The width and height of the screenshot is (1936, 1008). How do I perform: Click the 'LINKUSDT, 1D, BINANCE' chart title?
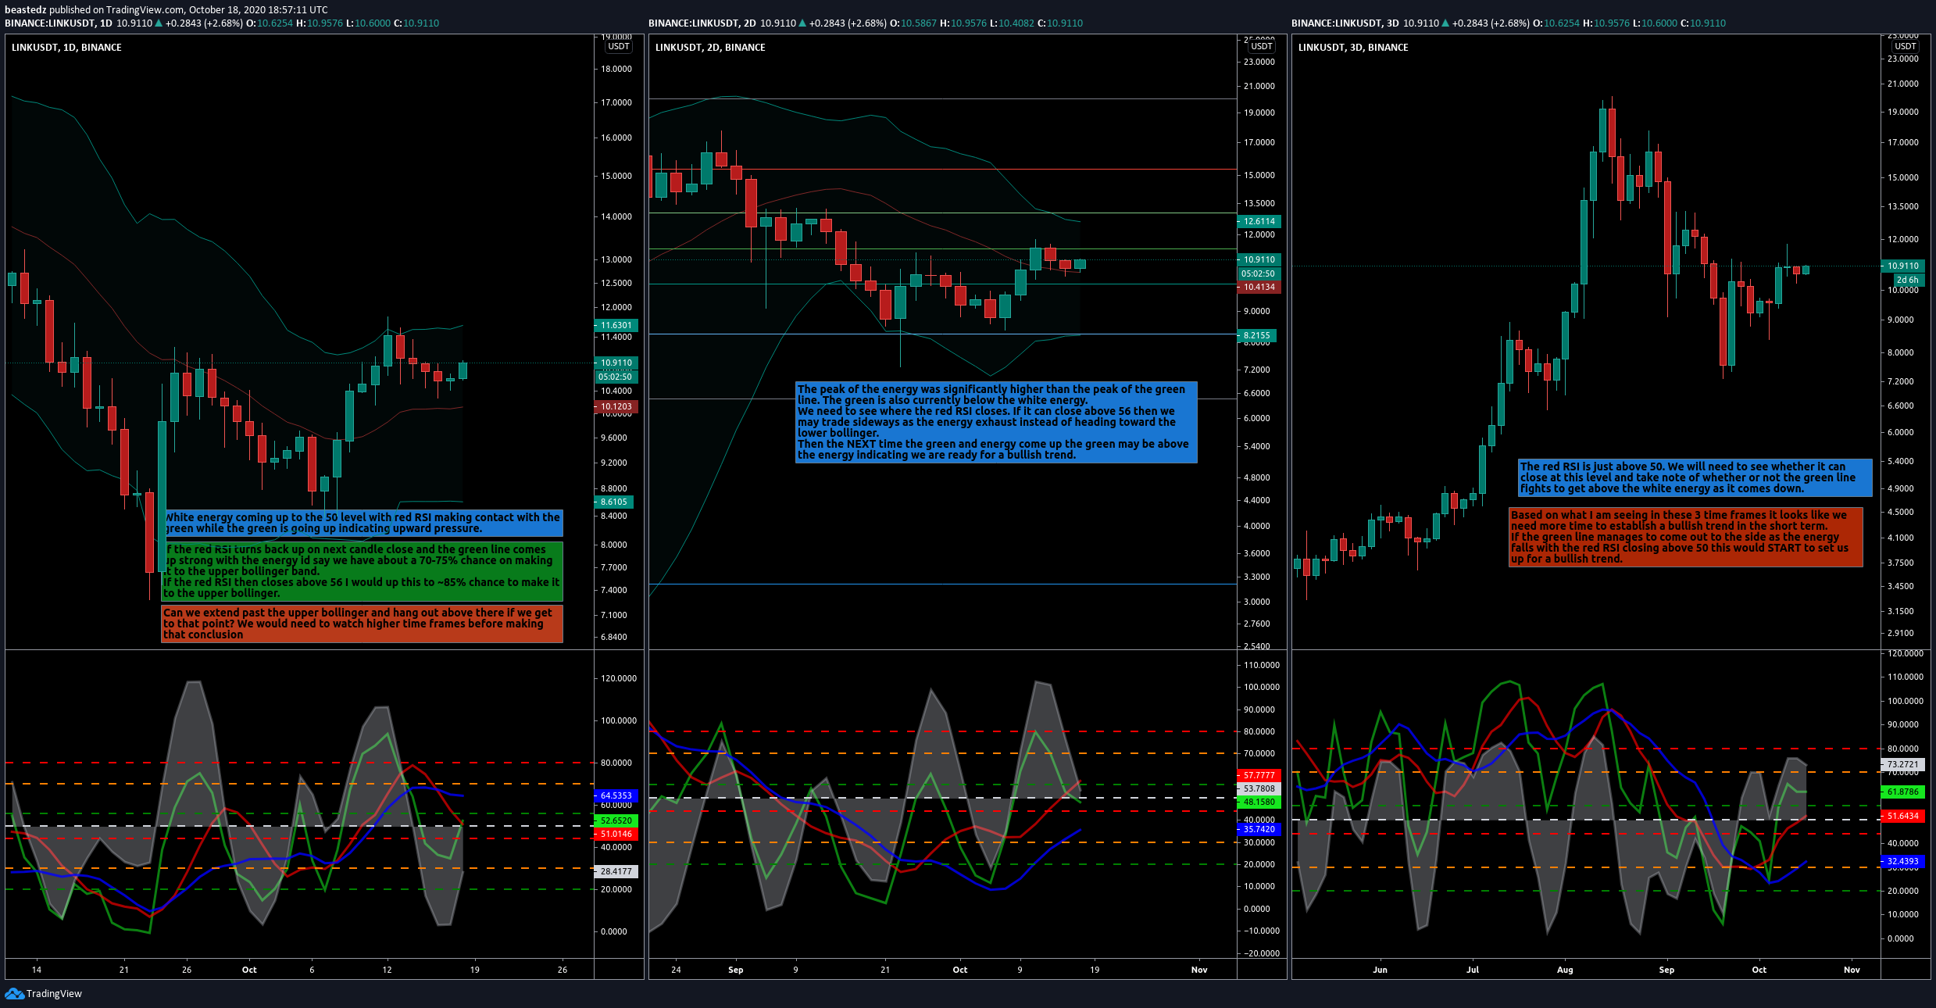[66, 48]
